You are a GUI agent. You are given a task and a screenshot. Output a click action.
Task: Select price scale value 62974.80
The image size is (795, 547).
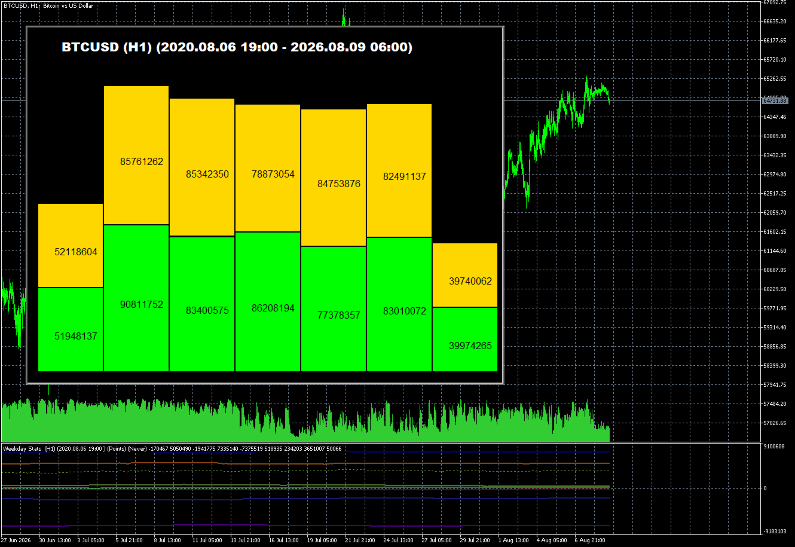775,175
